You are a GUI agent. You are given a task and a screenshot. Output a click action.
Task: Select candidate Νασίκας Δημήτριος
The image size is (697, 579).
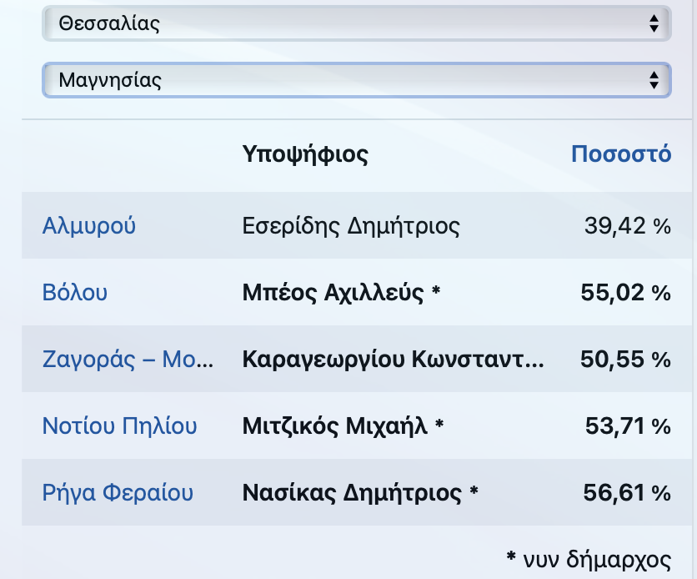click(352, 493)
